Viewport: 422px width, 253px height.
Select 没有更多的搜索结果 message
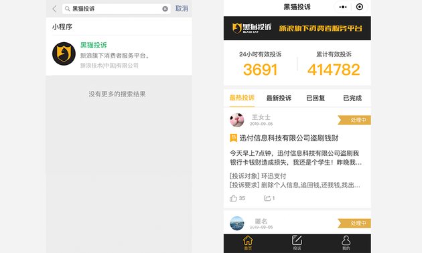(x=117, y=94)
